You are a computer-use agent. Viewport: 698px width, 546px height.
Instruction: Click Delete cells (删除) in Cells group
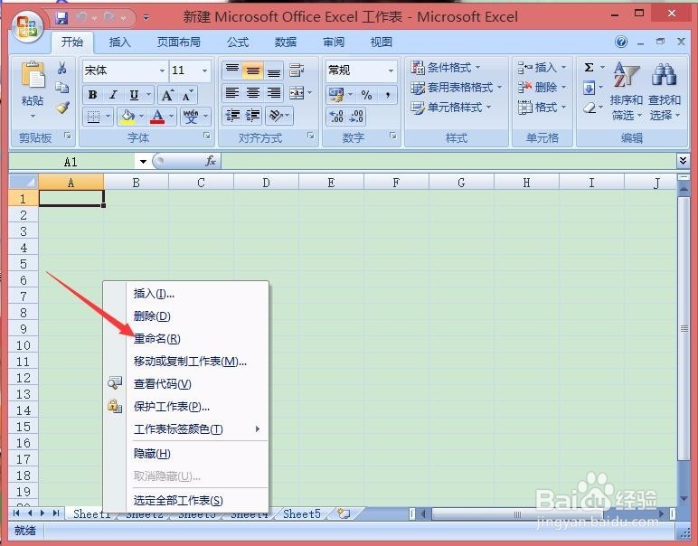click(x=542, y=88)
